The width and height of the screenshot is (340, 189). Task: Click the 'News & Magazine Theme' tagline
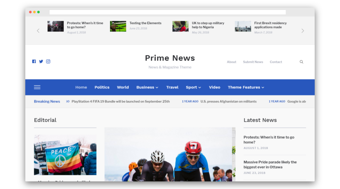(x=170, y=67)
